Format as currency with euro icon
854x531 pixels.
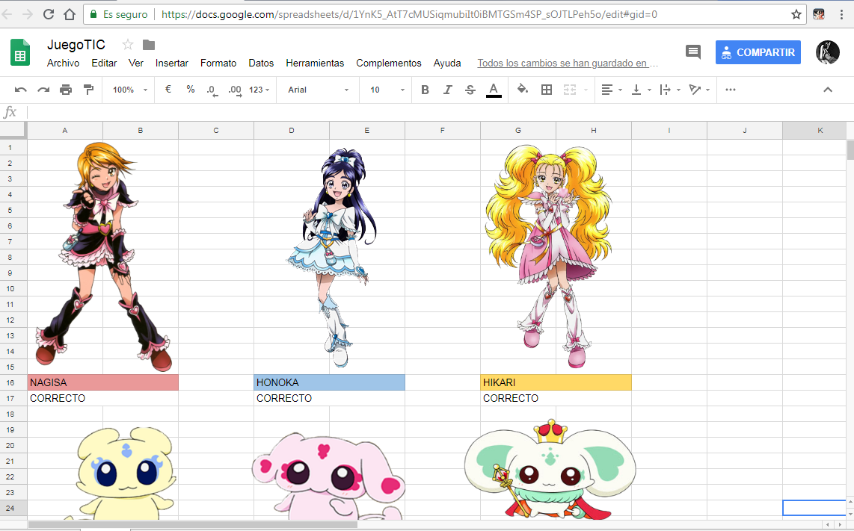[x=168, y=89]
